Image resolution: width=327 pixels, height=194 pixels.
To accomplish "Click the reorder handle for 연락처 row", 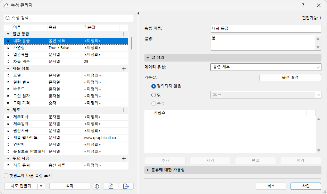I will (x=8, y=145).
